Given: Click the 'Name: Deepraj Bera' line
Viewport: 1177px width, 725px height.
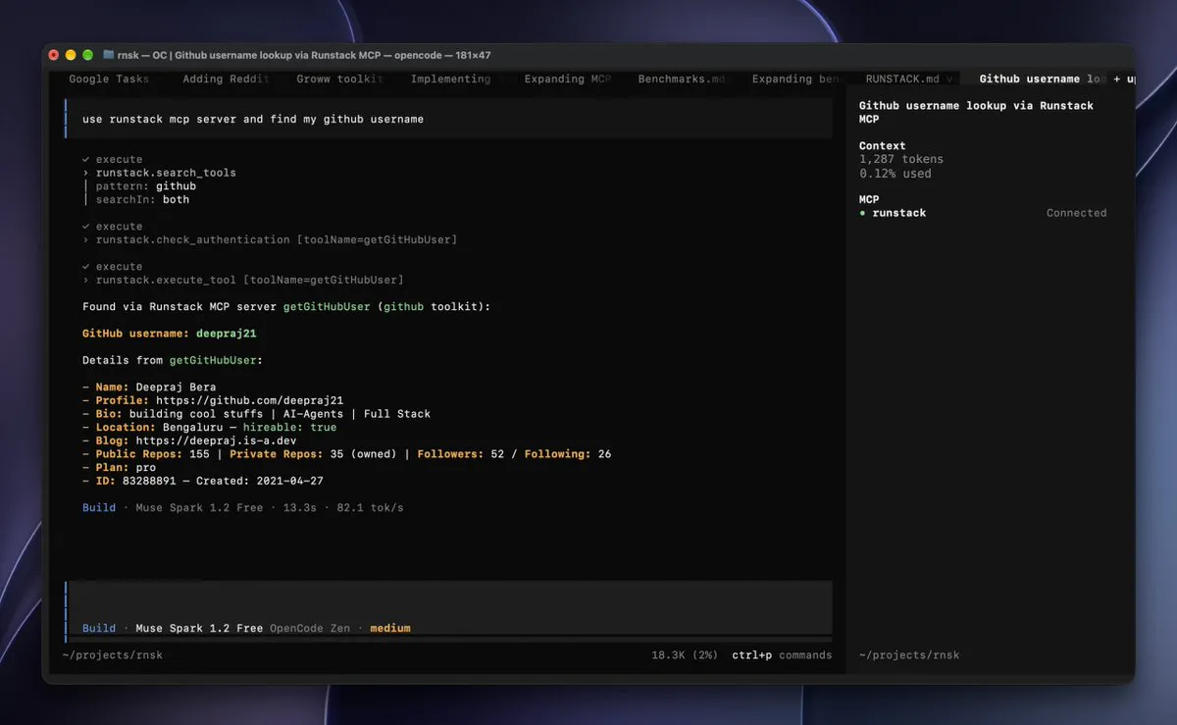Looking at the screenshot, I should [x=151, y=388].
